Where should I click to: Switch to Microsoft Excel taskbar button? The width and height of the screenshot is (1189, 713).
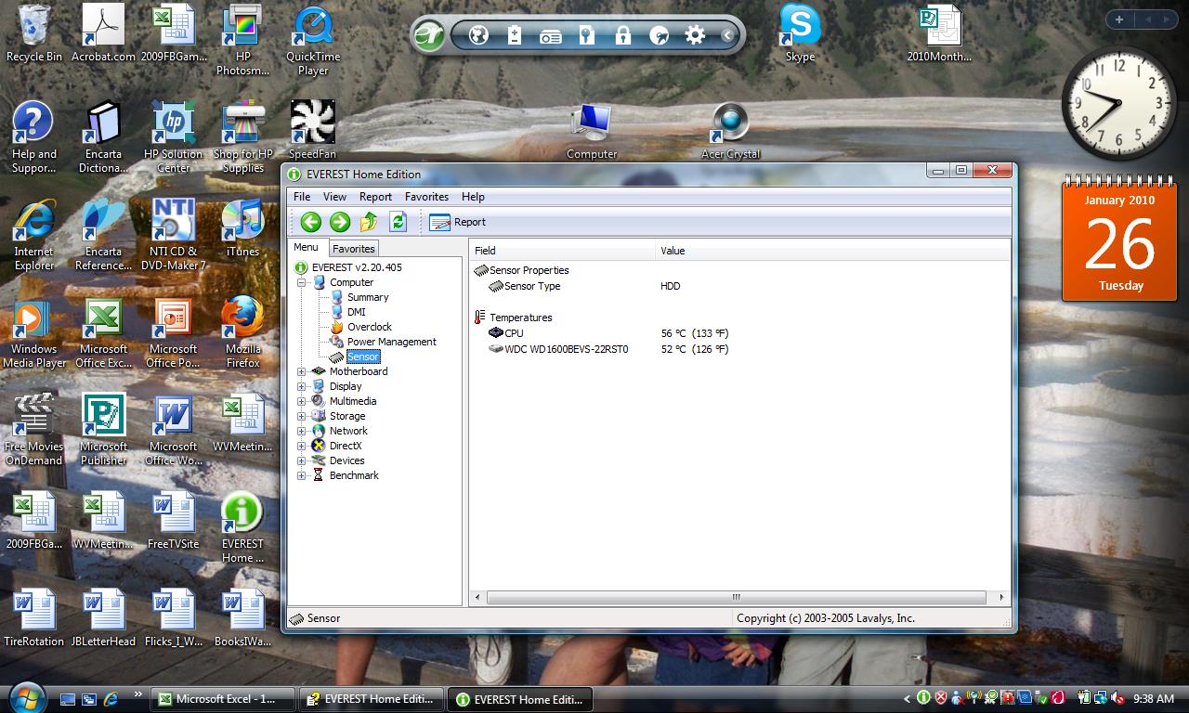point(224,699)
